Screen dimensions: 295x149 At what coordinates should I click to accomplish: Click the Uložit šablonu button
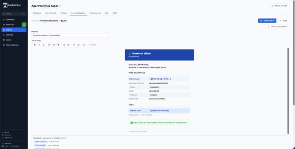click(267, 21)
